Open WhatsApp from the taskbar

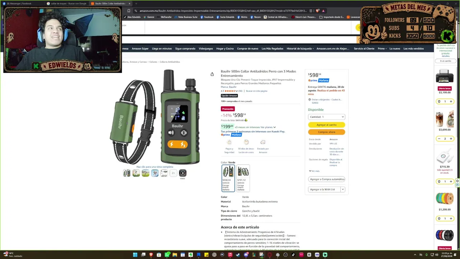coord(167,255)
